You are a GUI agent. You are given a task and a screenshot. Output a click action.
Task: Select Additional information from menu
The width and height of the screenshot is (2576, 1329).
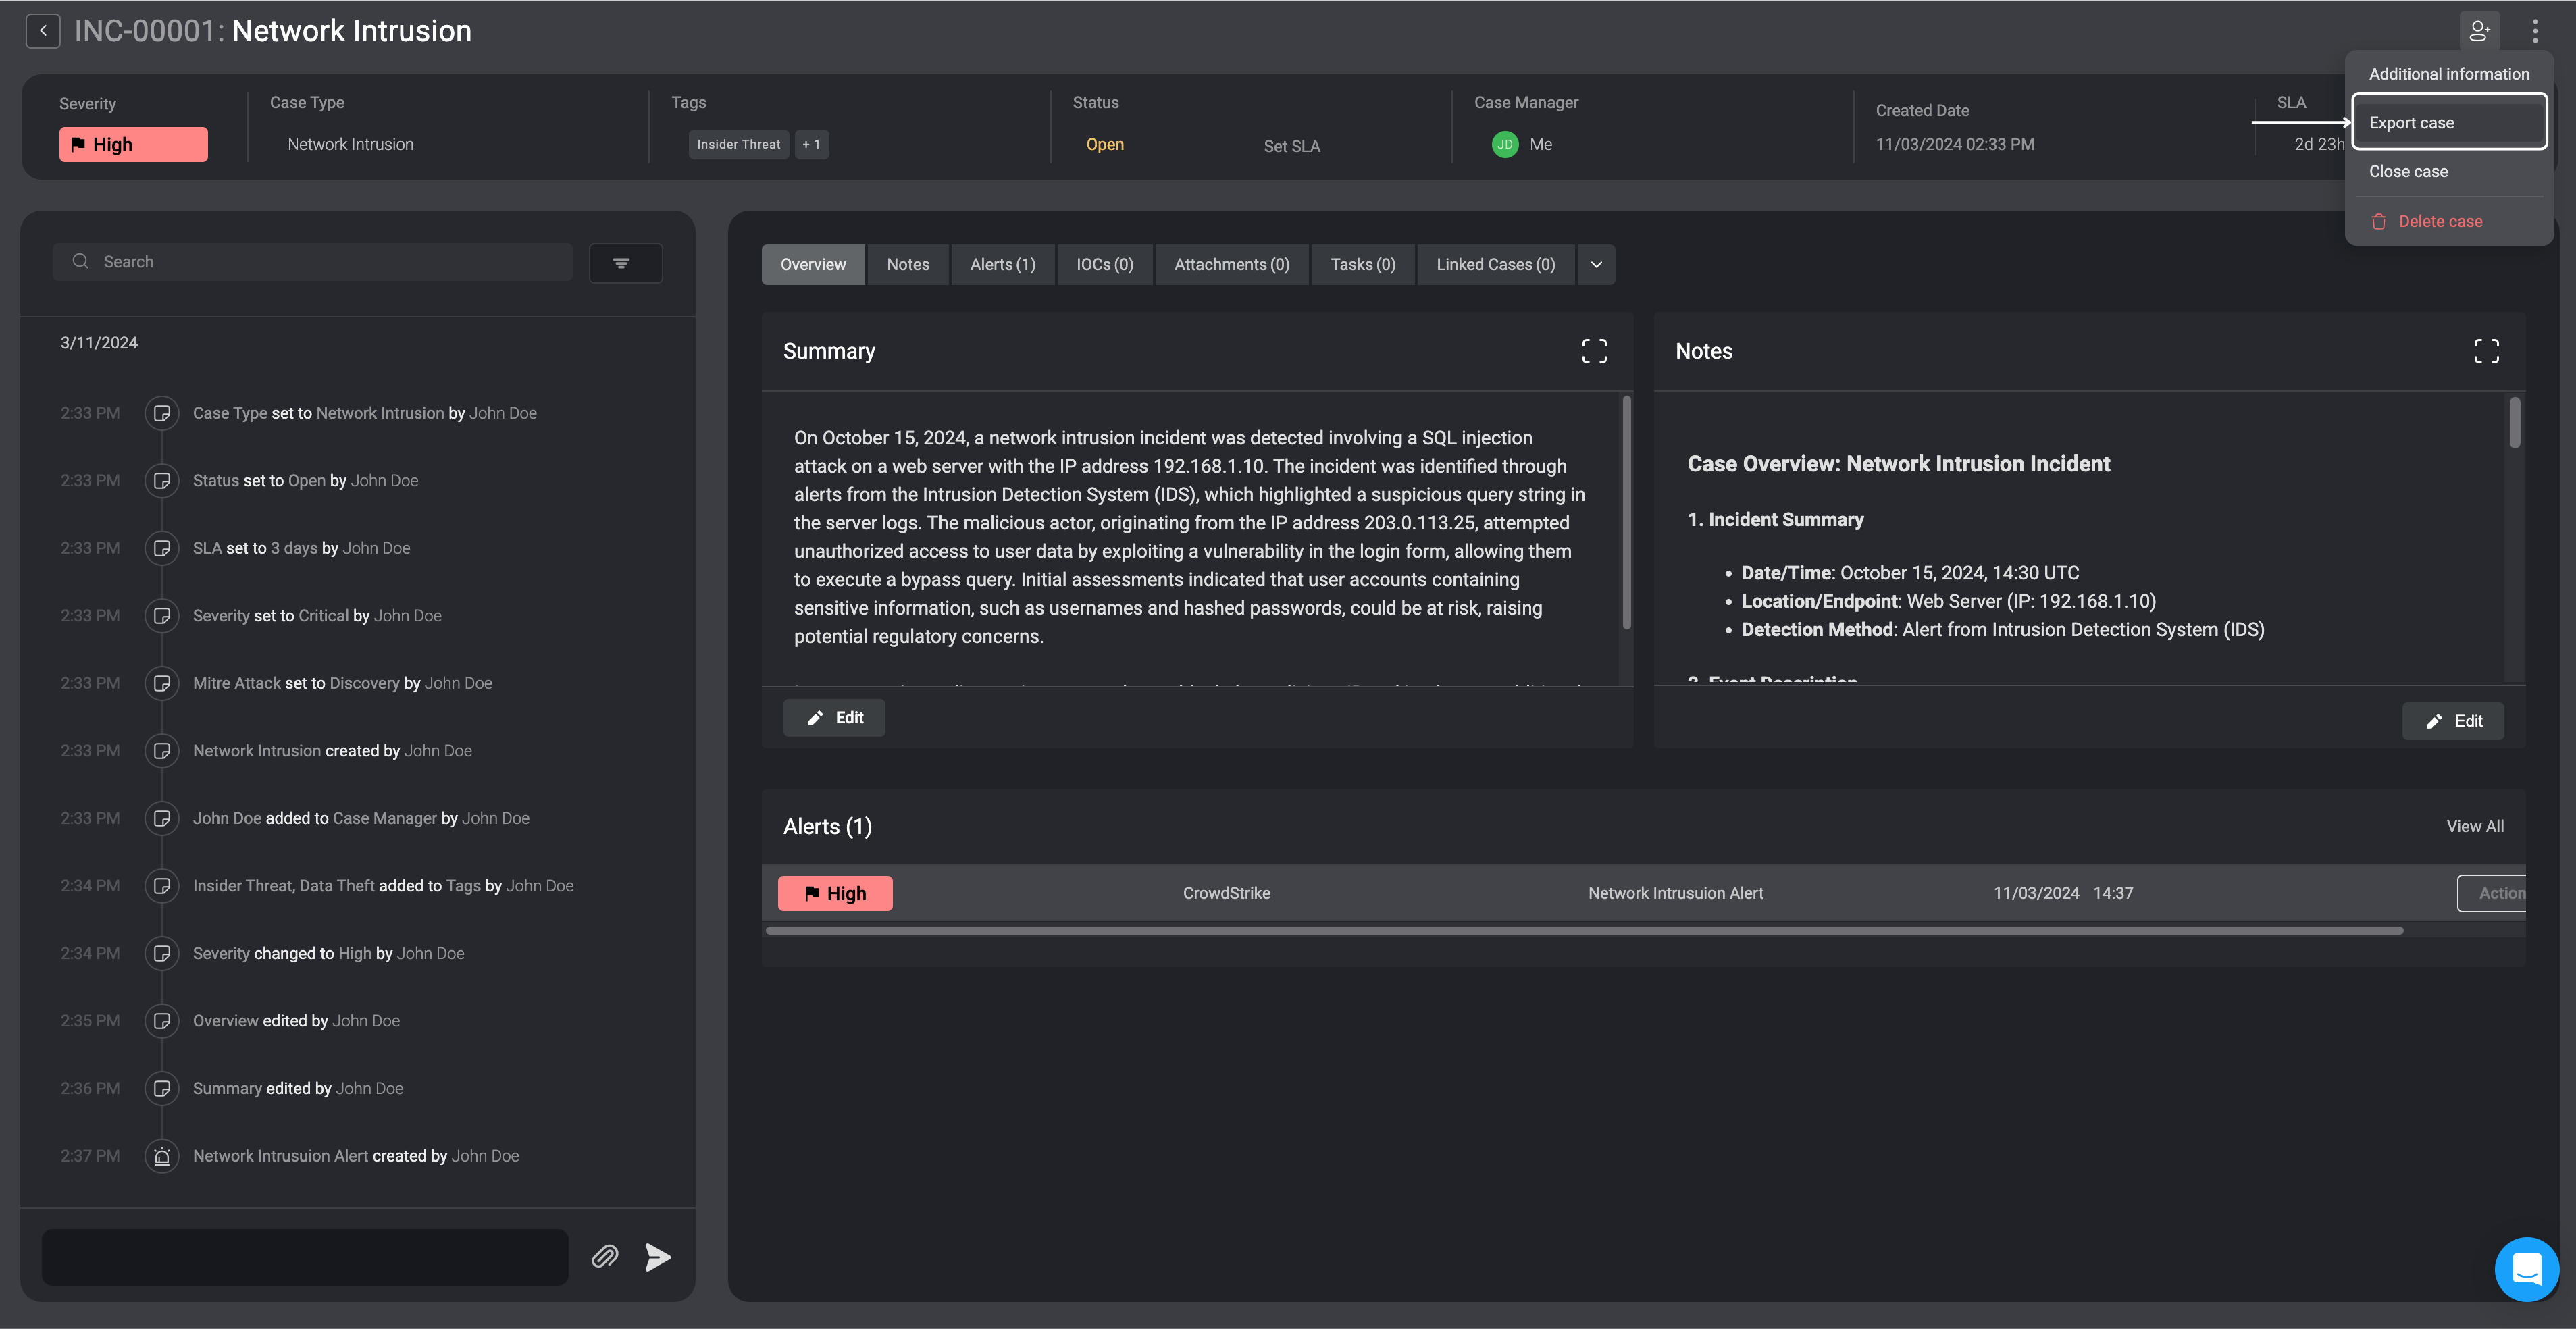2448,74
